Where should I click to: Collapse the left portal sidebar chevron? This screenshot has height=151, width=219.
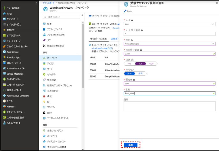tap(36, 3)
